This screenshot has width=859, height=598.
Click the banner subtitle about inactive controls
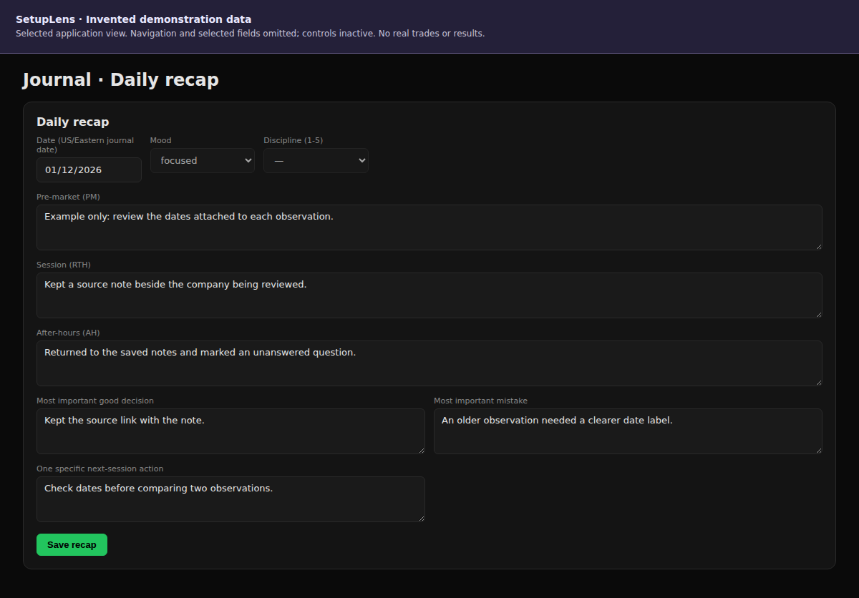tap(250, 34)
